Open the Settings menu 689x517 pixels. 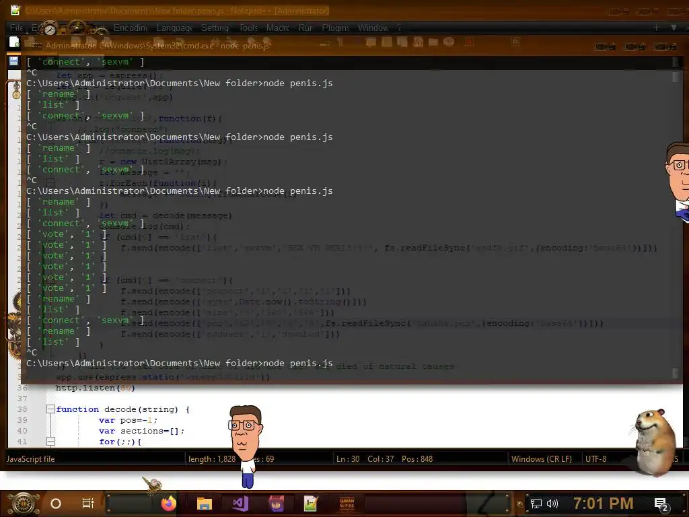(215, 28)
